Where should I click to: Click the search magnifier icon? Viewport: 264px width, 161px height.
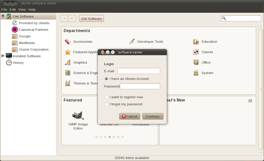click(224, 18)
